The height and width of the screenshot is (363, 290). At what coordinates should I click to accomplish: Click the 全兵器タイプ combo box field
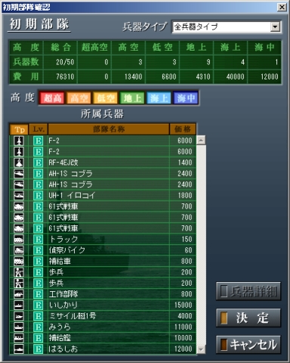point(227,26)
